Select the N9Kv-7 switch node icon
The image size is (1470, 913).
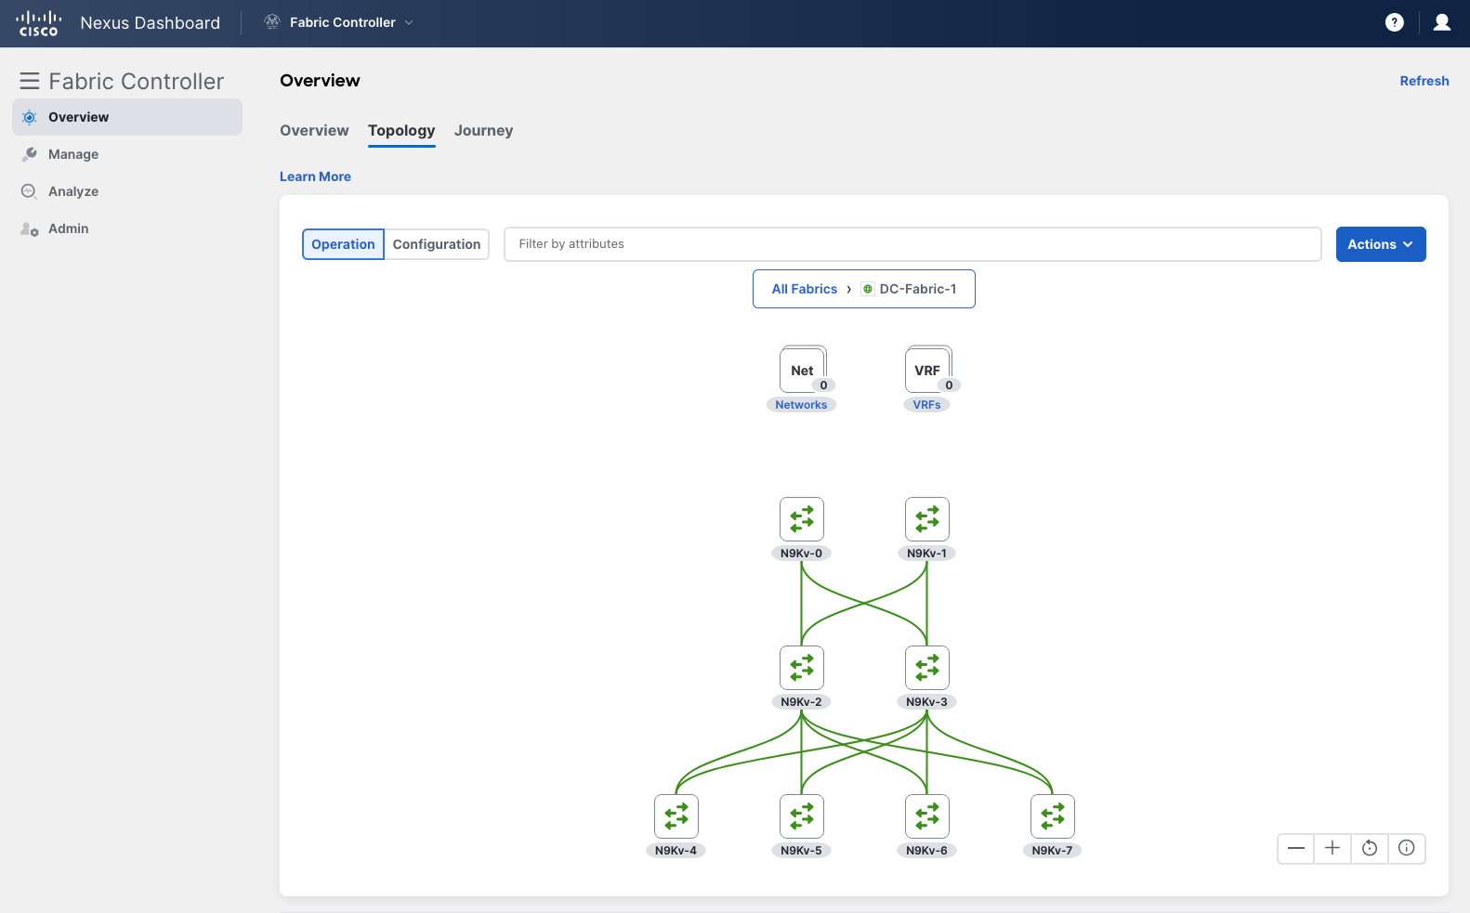point(1053,816)
